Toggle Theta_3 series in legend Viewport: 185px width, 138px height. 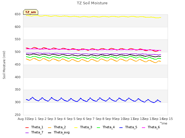click(x=83, y=127)
